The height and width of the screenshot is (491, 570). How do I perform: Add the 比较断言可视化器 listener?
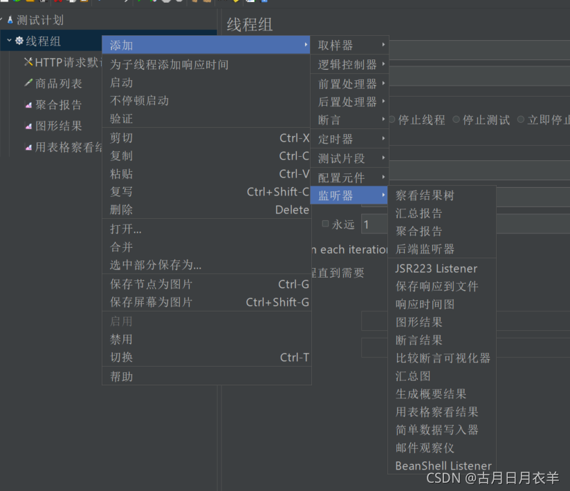442,358
